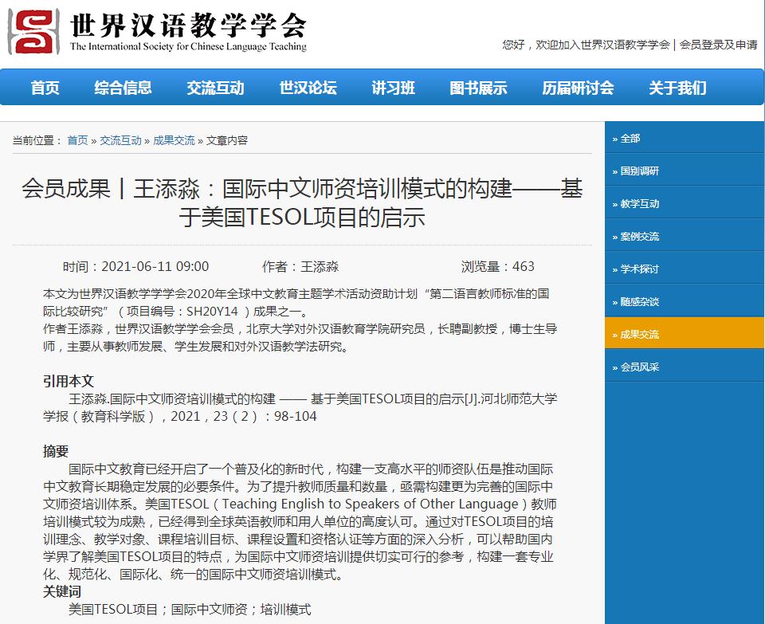Open the 图书展示 navigation item
765x624 pixels.
point(478,88)
